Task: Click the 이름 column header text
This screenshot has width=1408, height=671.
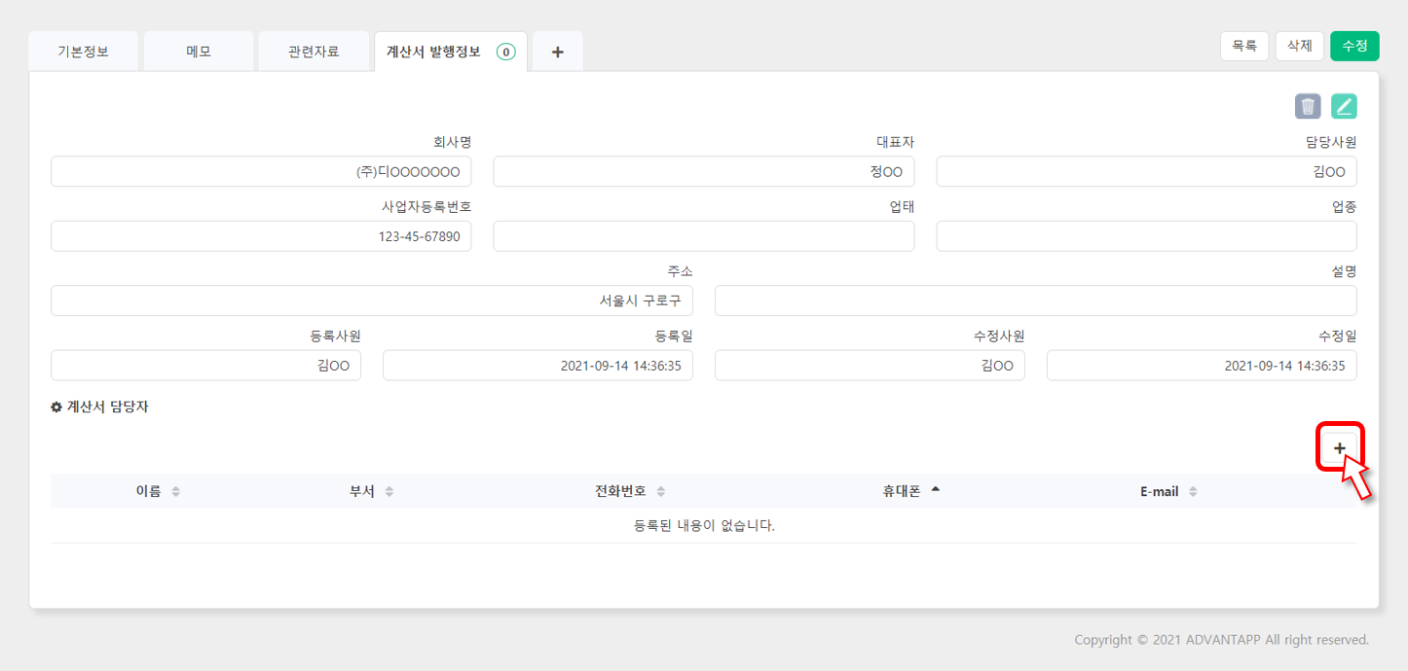Action: (x=149, y=492)
